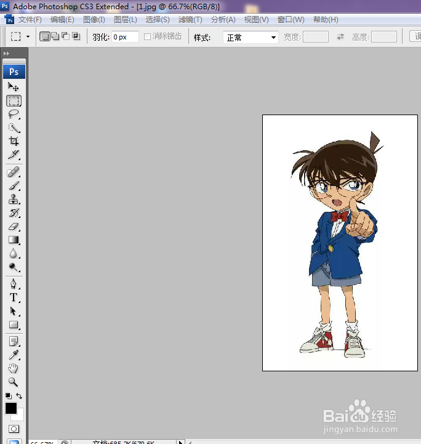The height and width of the screenshot is (444, 421).
Task: Click the white background color swatch
Action: tap(19, 416)
